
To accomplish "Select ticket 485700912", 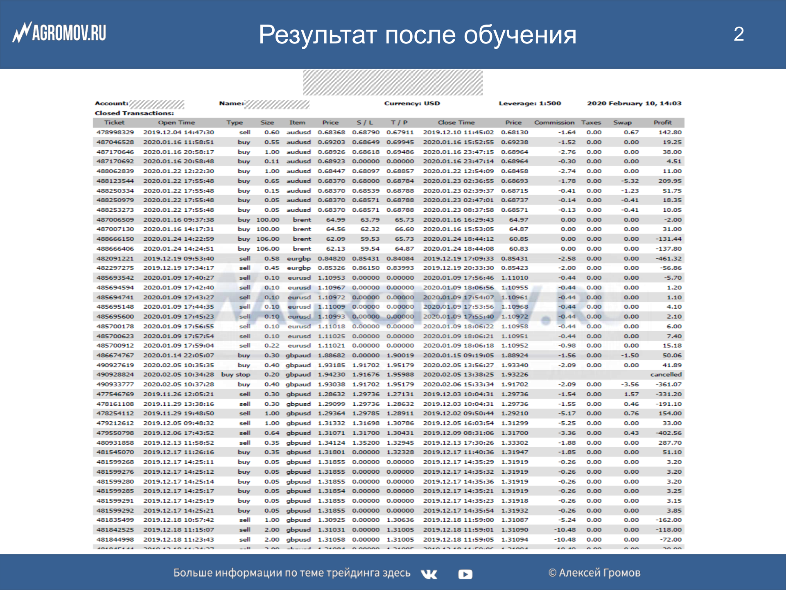I will coord(115,346).
